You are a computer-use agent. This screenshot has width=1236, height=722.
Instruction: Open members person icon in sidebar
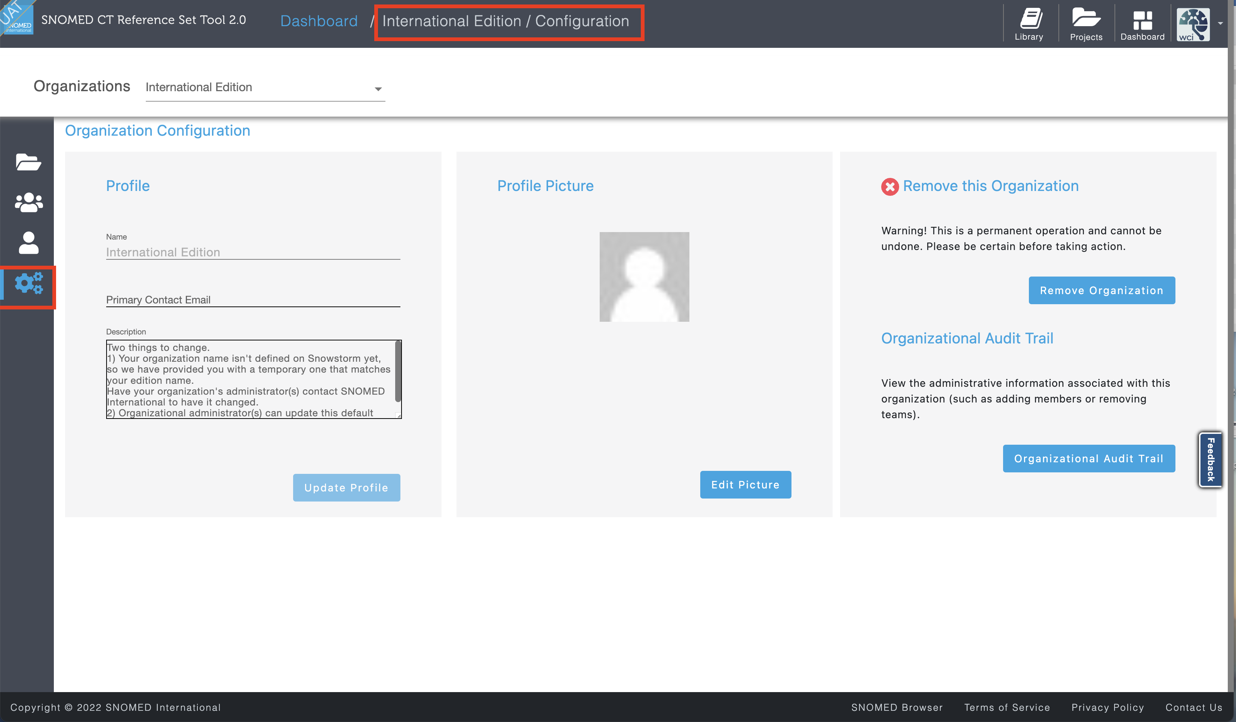coord(28,243)
